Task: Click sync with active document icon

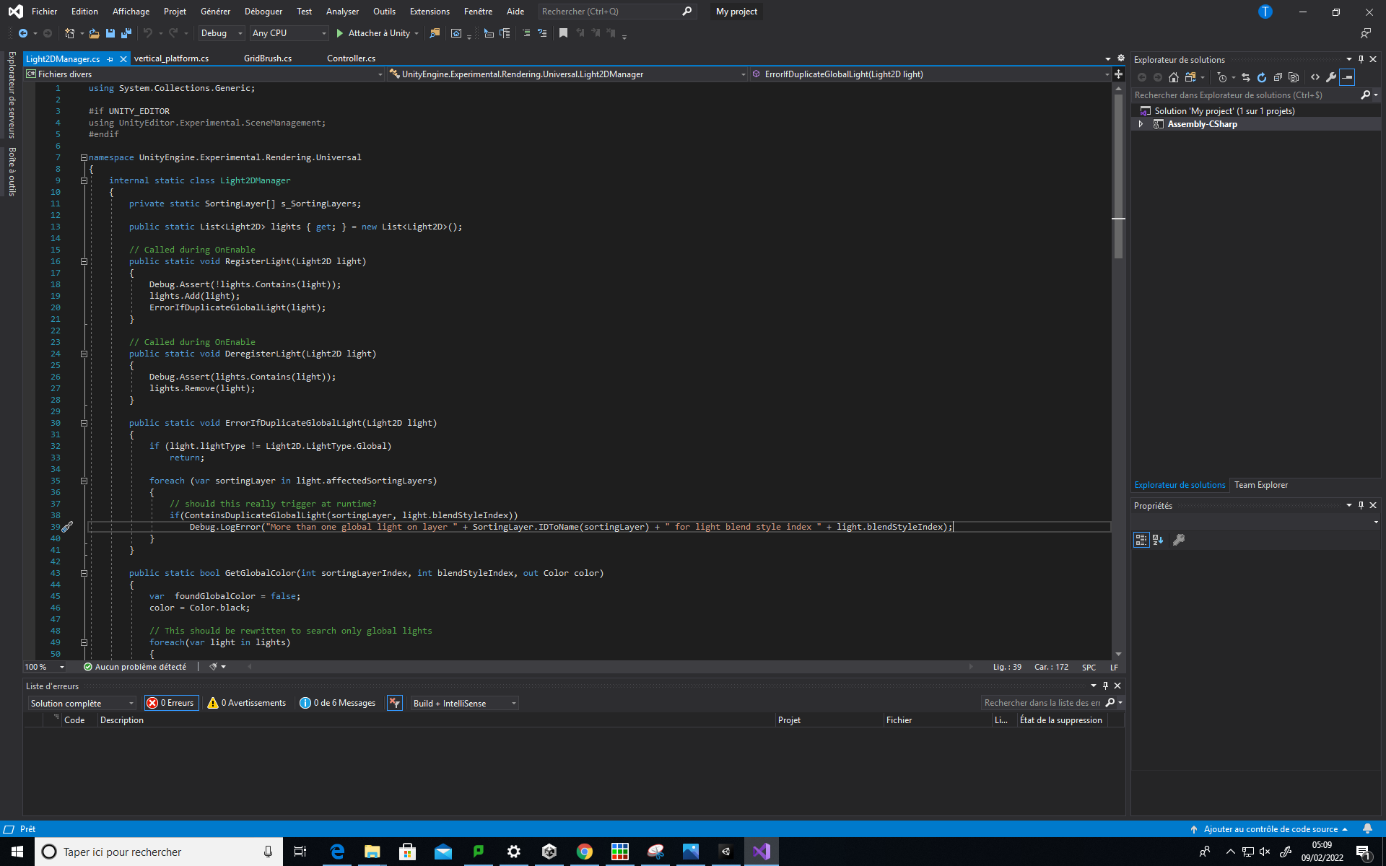Action: pyautogui.click(x=1246, y=77)
